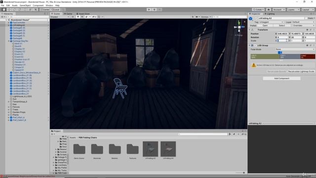The width and height of the screenshot is (316, 178).
Task: Toggle the Static checkbox
Action: [306, 18]
